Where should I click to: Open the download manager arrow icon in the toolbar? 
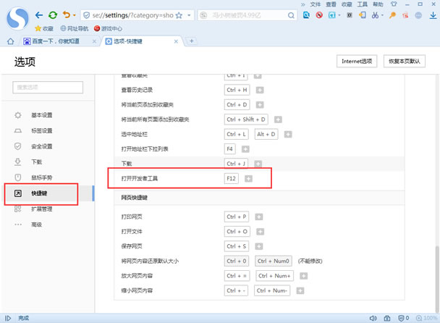coord(433,15)
